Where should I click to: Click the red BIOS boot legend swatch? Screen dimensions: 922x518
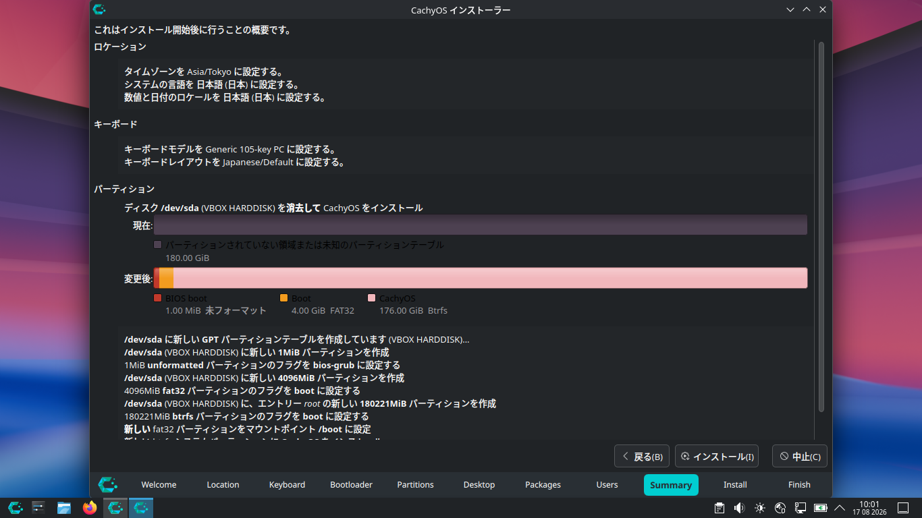[x=158, y=297]
